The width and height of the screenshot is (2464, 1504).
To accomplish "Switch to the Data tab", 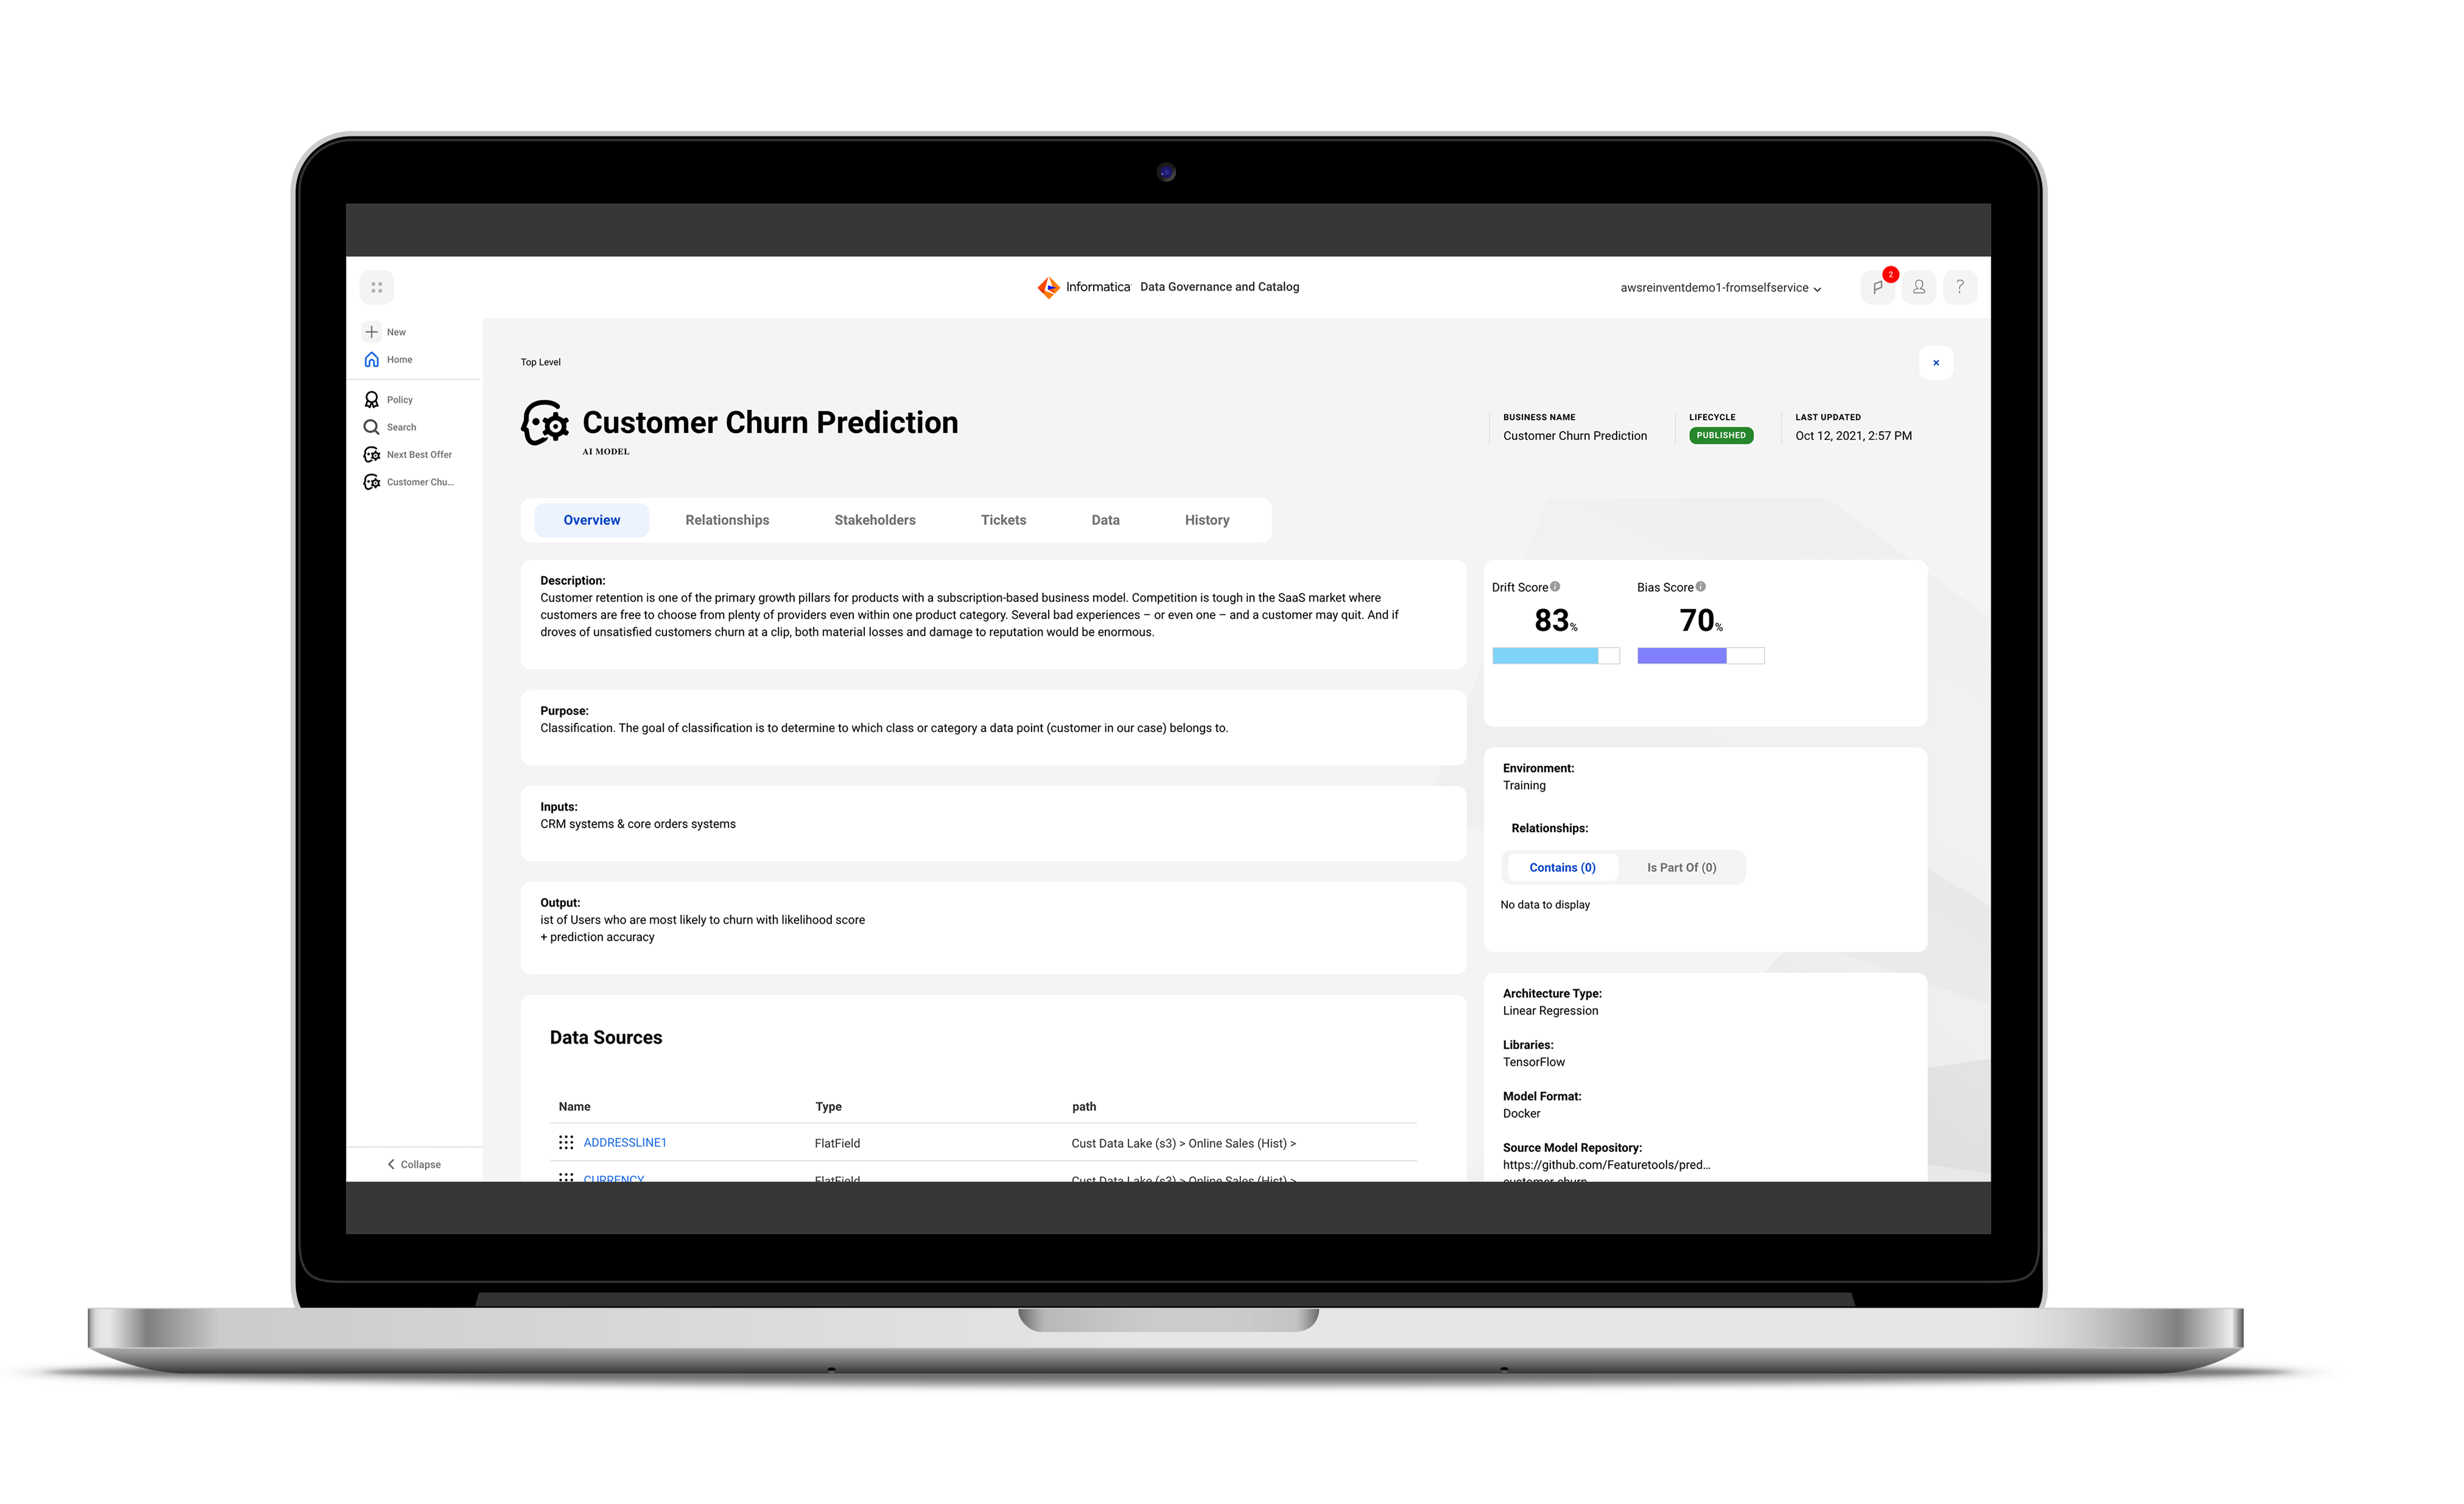I will tap(1105, 519).
